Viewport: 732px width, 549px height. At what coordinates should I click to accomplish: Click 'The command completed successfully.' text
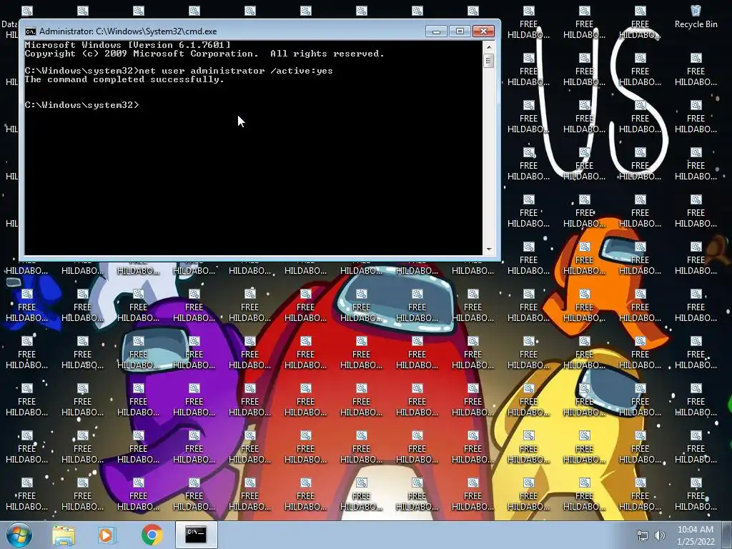click(124, 79)
